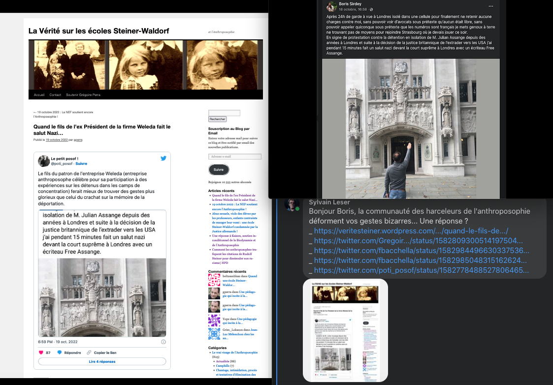Click the info icon beside the tweet date
553x385 pixels.
tap(163, 342)
